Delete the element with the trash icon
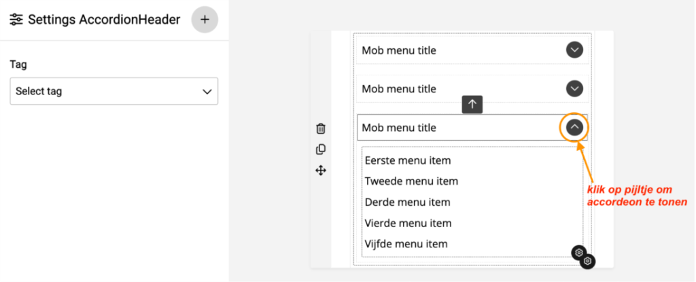 click(321, 128)
